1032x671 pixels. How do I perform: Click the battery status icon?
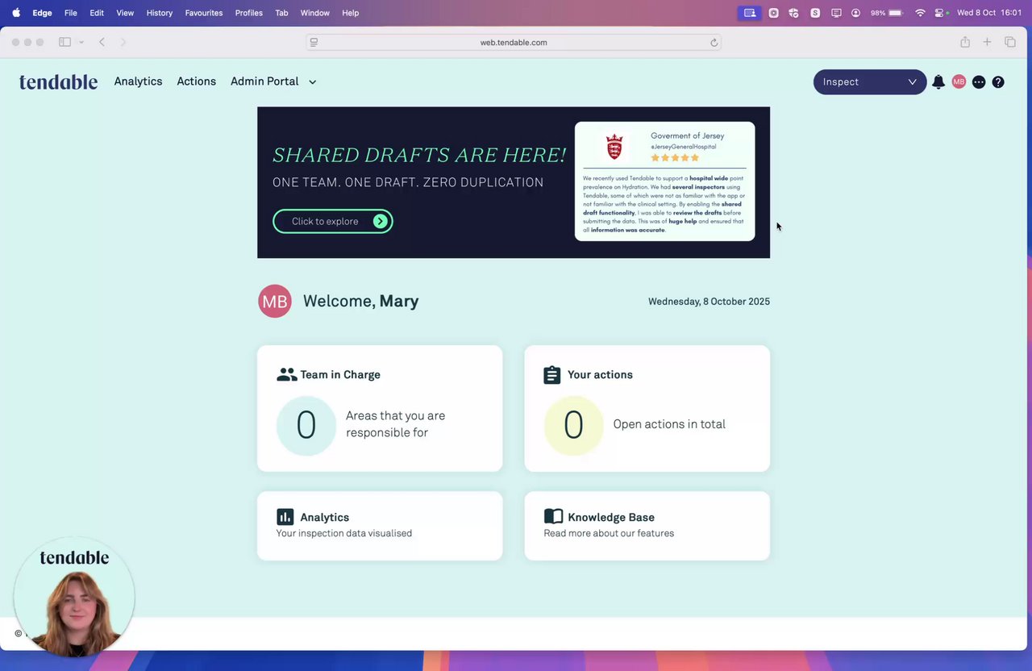point(895,13)
